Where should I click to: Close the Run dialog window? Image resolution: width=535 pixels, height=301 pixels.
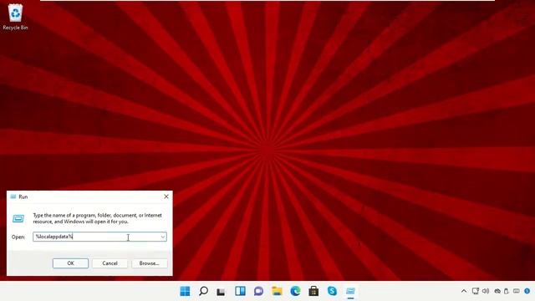click(166, 196)
